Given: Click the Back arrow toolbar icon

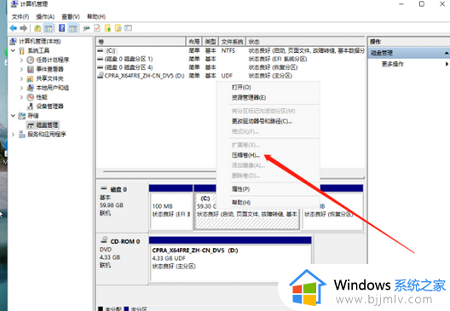Looking at the screenshot, I should tap(13, 28).
